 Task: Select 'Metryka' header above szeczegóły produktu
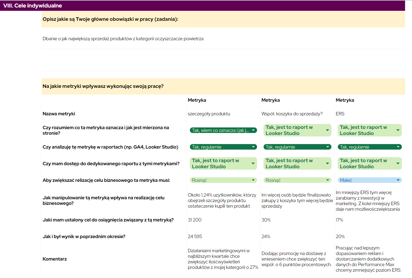click(197, 100)
